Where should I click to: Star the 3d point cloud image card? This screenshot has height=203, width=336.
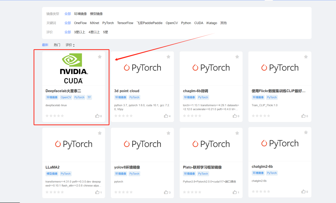(x=168, y=57)
